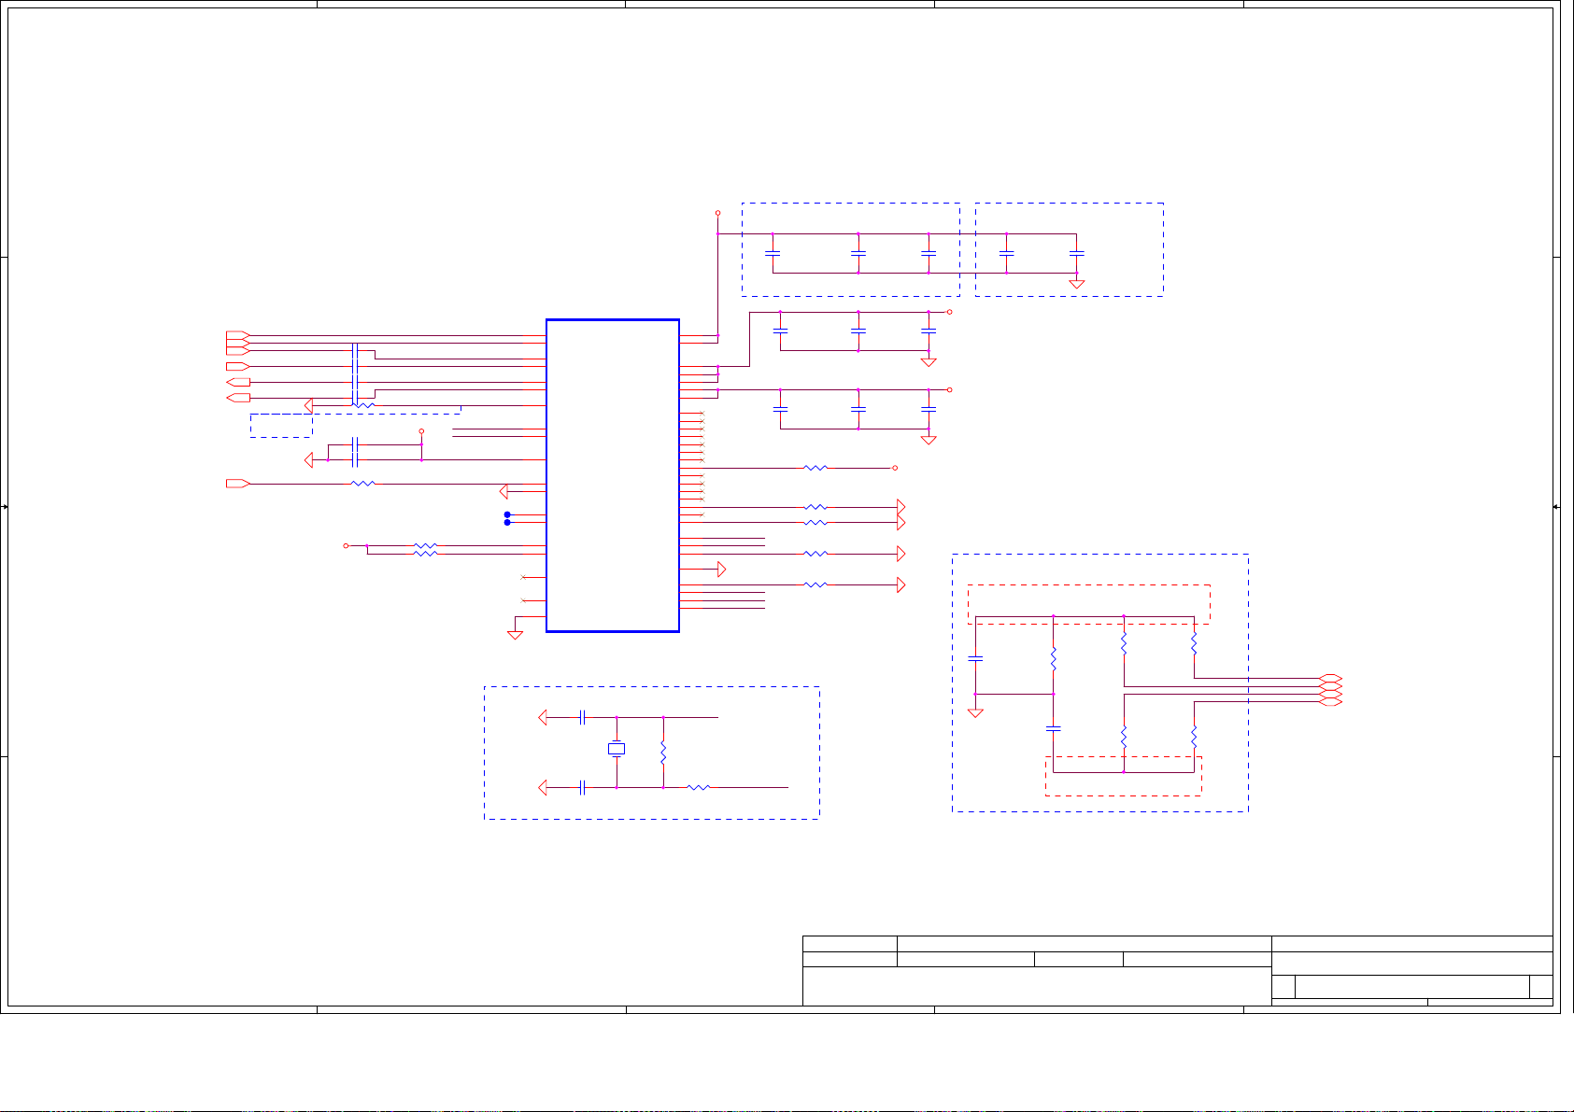Click the upper blue test point dot
Viewport: 1574px width, 1112px height.
click(x=507, y=514)
